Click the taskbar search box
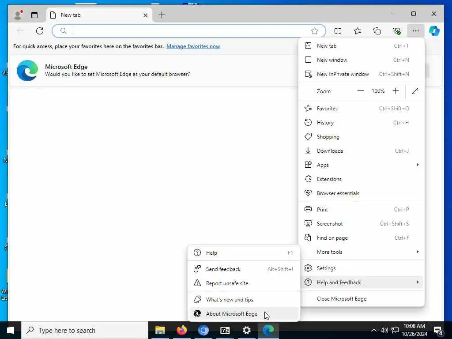This screenshot has width=452, height=339. tap(85, 330)
